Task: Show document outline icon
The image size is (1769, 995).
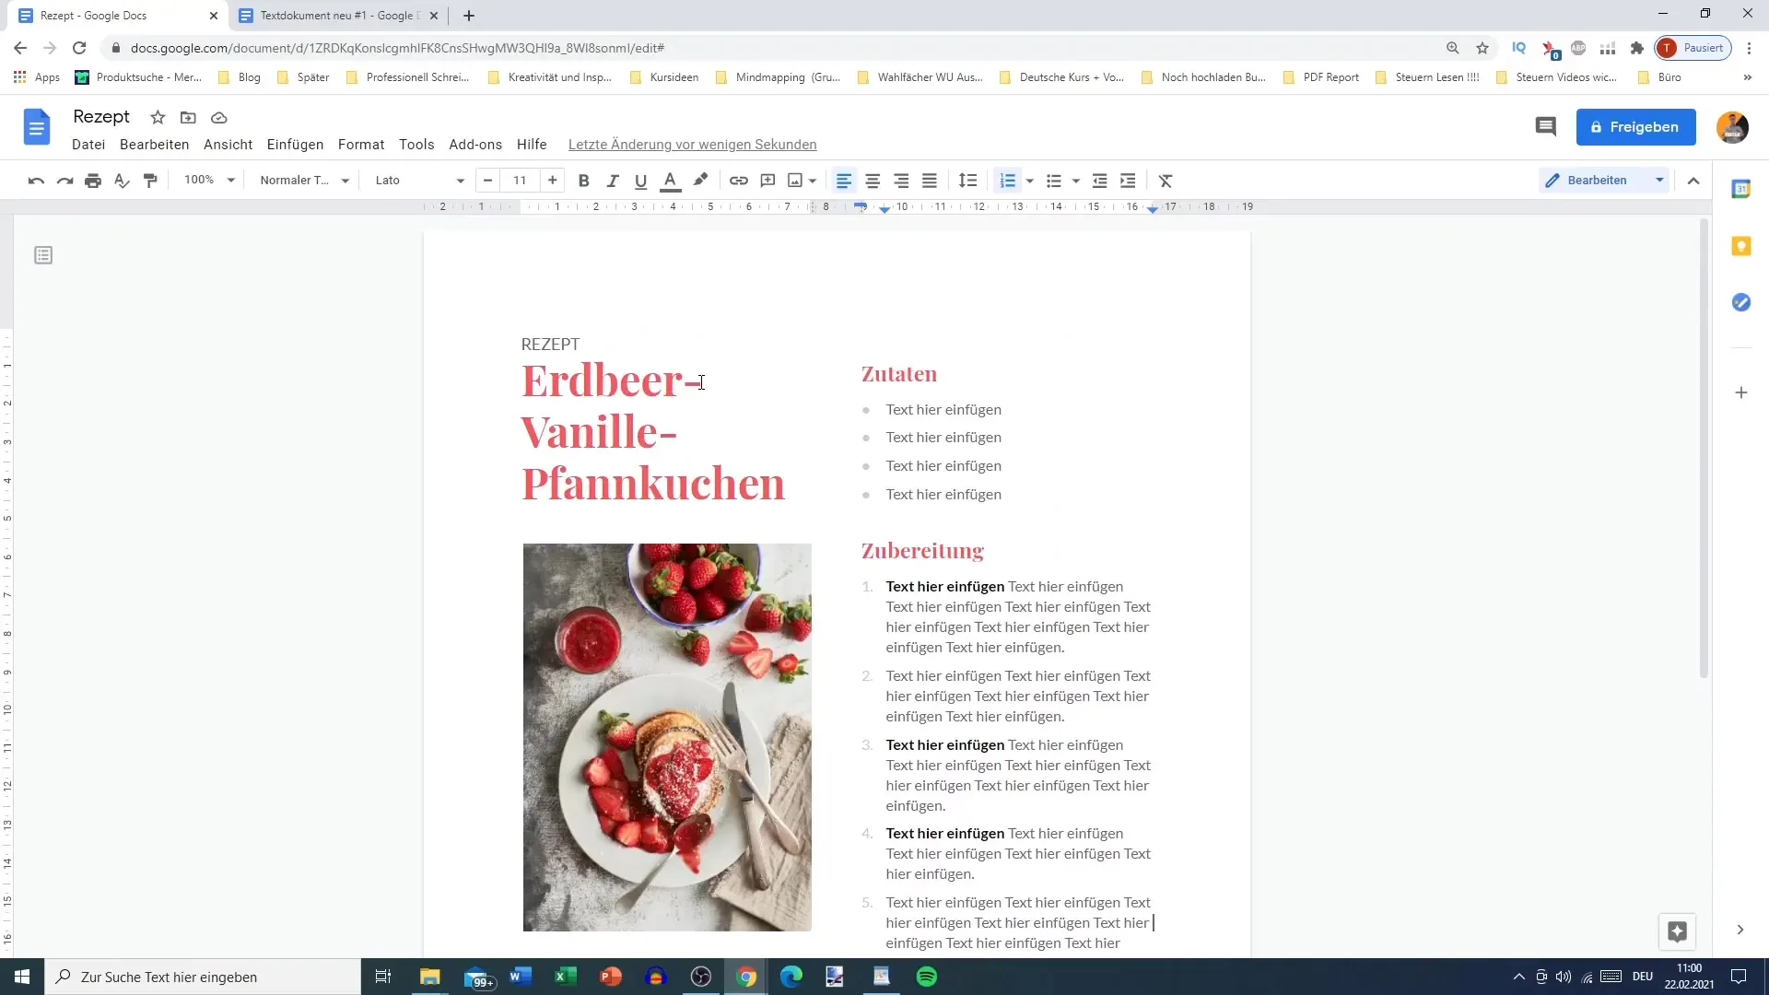Action: (43, 255)
